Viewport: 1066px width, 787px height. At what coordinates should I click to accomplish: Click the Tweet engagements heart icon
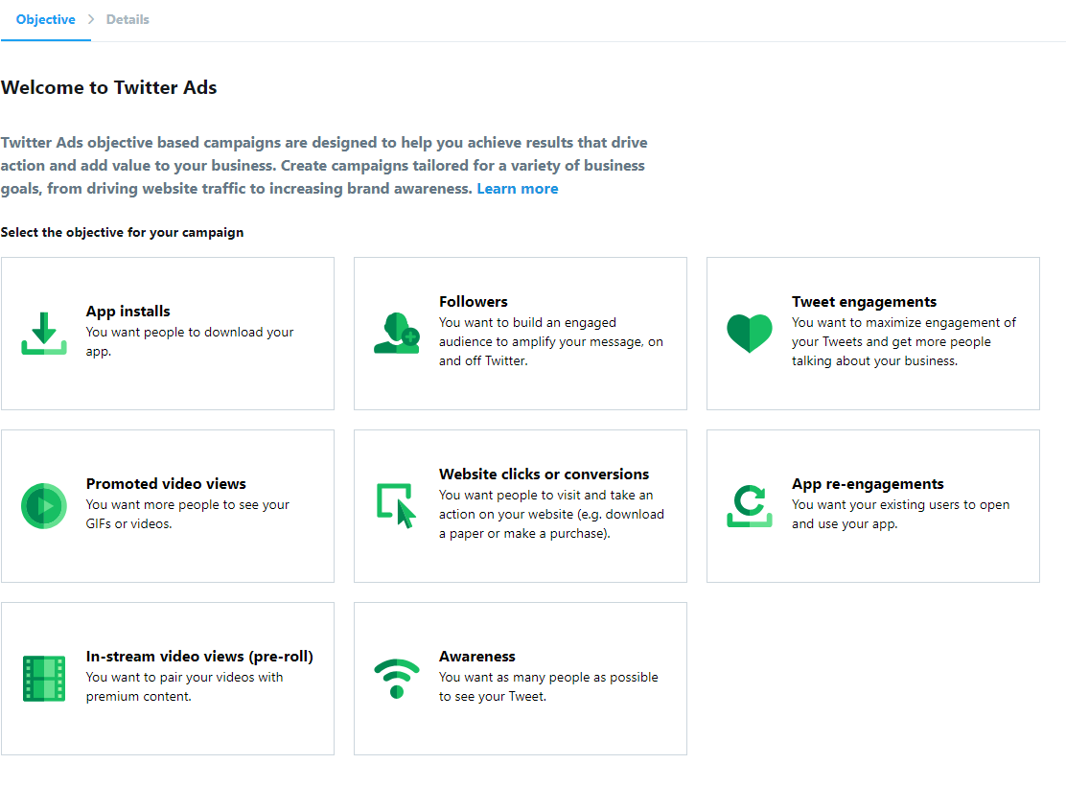click(x=750, y=333)
